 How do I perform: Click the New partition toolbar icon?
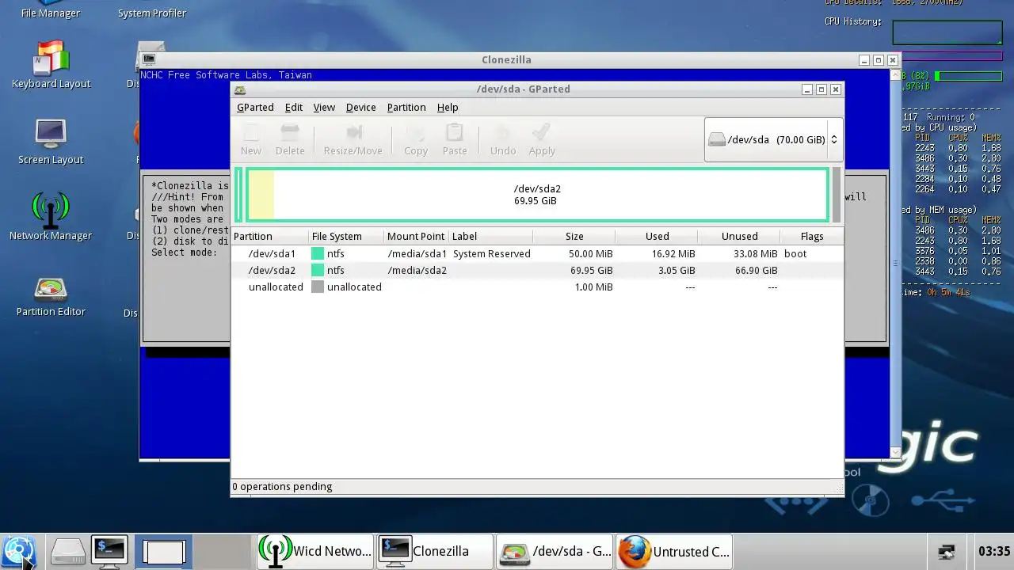pyautogui.click(x=251, y=140)
